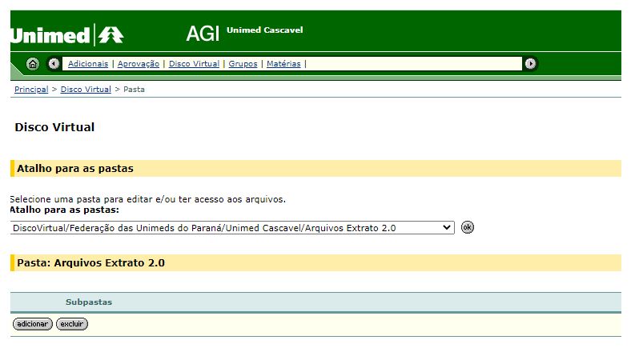Open the Grupos menu
The width and height of the screenshot is (639, 356).
click(x=243, y=64)
